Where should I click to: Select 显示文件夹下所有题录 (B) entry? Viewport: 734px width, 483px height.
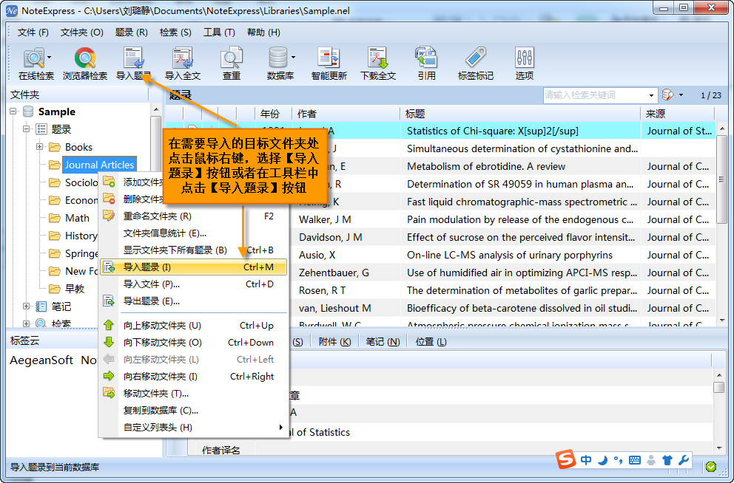[193, 250]
